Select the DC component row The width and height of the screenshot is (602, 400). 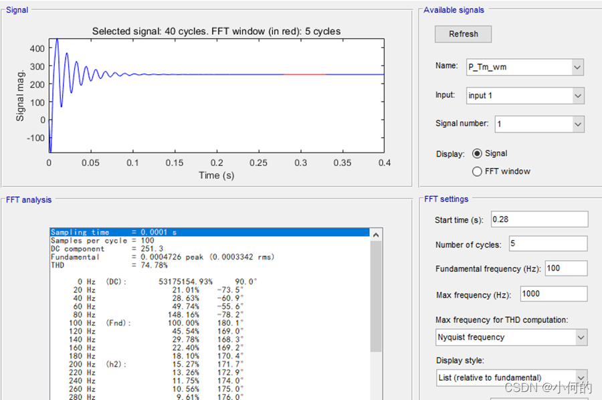pos(210,249)
